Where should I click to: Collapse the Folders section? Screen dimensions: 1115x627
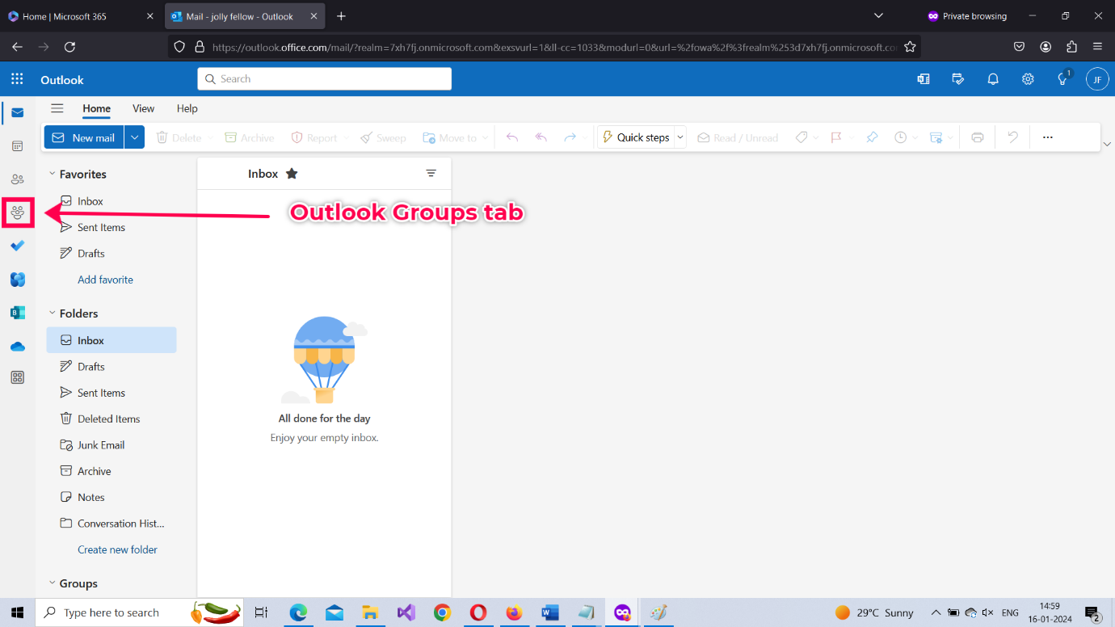[x=53, y=313]
